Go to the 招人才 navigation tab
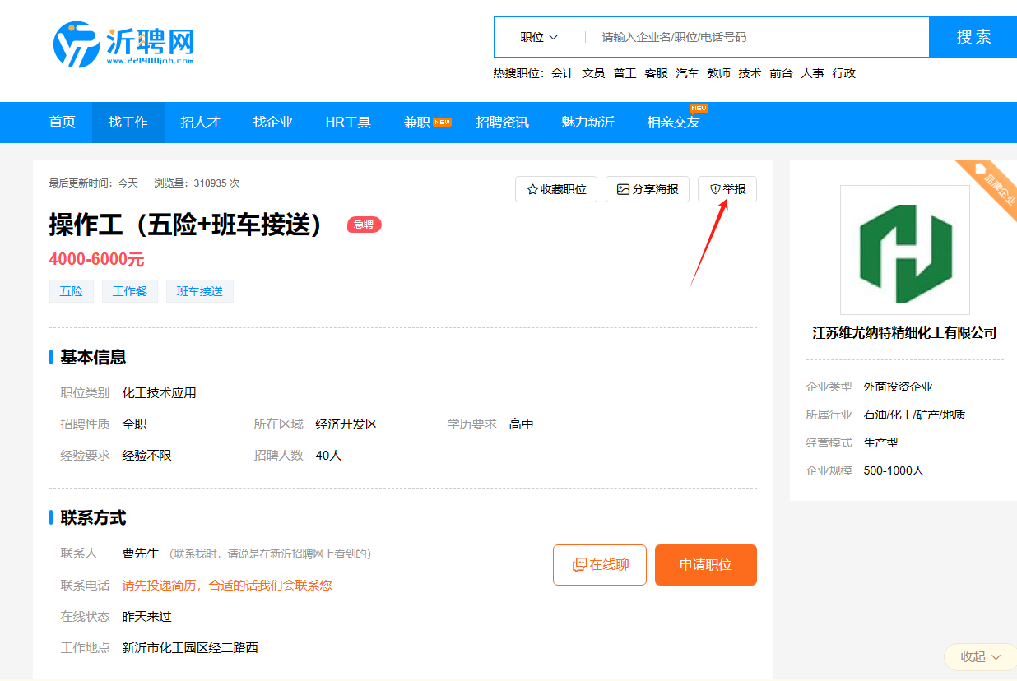The height and width of the screenshot is (681, 1017). point(200,123)
